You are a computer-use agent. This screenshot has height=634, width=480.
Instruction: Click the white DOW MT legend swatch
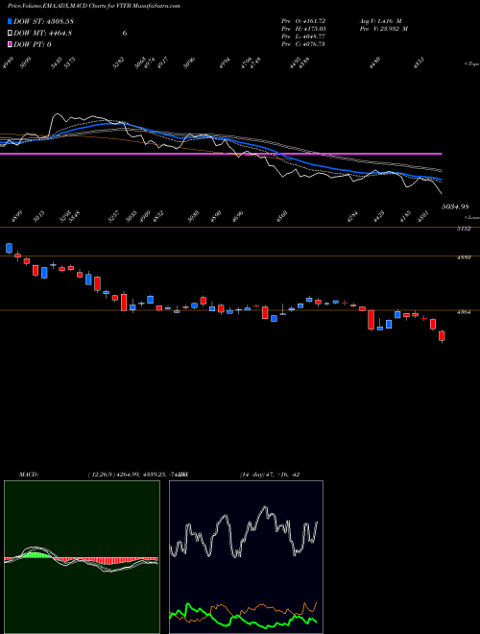(11, 34)
